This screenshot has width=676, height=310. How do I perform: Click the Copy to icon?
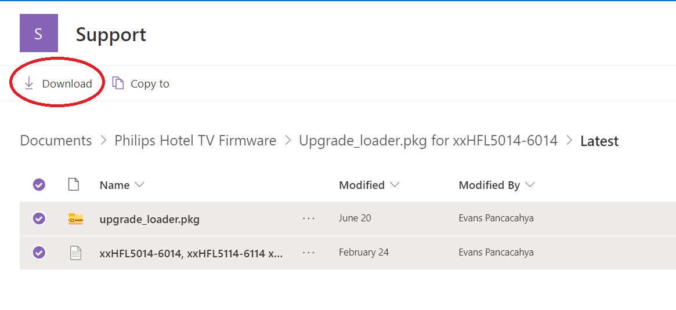118,83
